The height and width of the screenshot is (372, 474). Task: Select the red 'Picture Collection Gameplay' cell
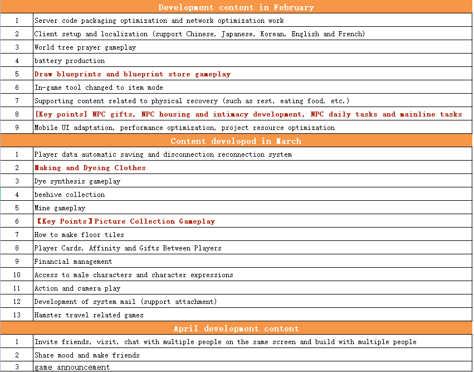[x=124, y=221]
